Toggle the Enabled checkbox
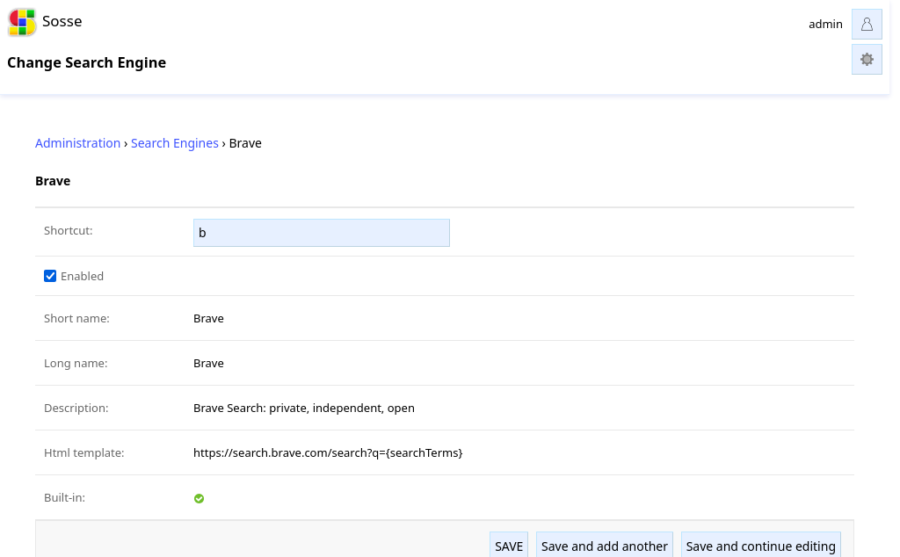The image size is (900, 557). (x=50, y=276)
